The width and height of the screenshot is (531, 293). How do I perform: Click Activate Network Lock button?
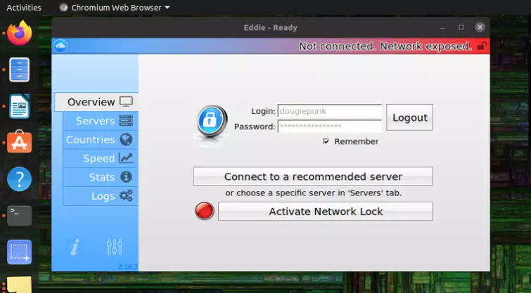[x=326, y=211]
